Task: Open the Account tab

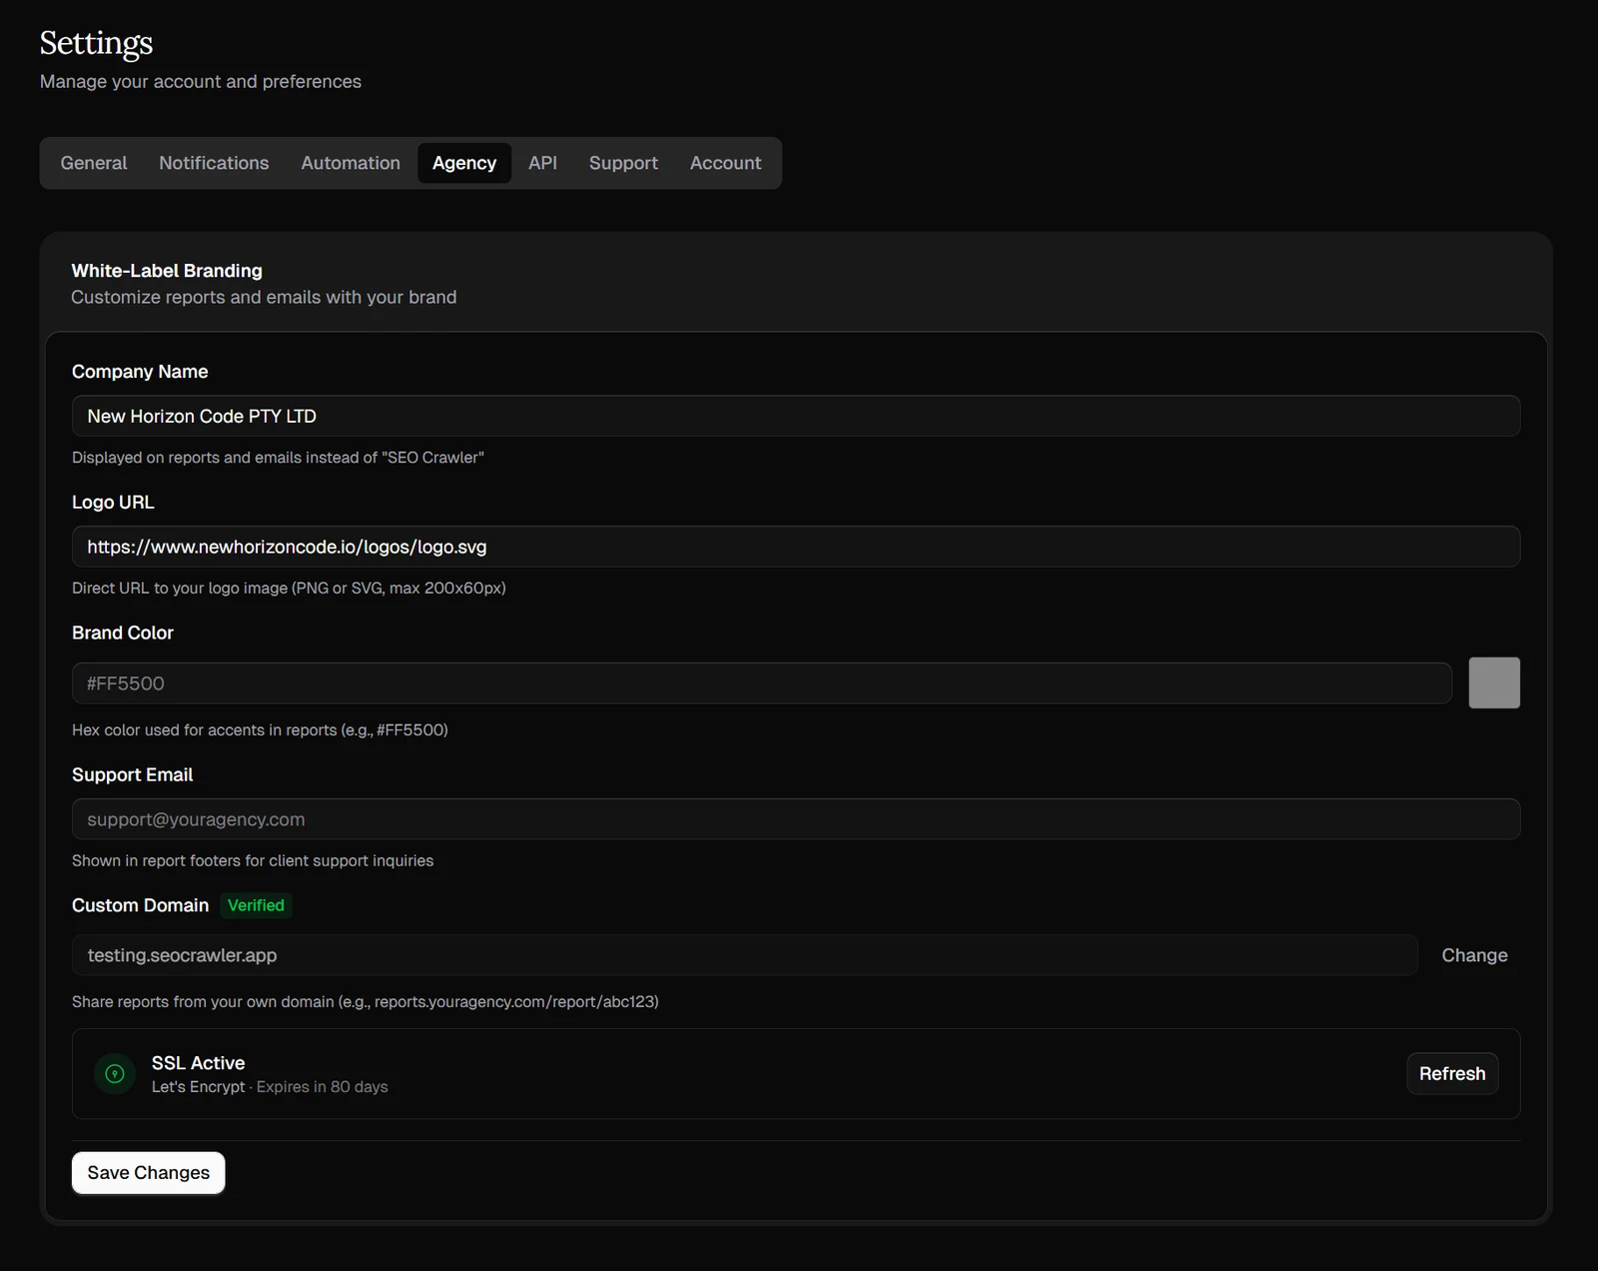Action: pyautogui.click(x=725, y=163)
